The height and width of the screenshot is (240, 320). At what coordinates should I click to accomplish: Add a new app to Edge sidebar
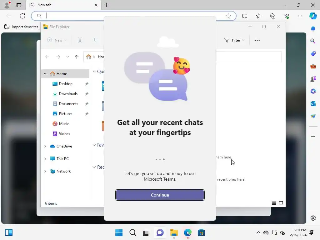313,136
